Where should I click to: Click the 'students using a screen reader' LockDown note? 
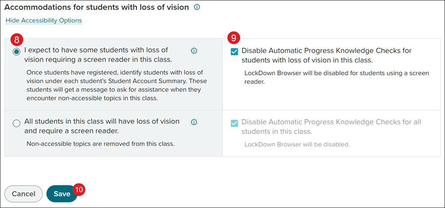(337, 77)
